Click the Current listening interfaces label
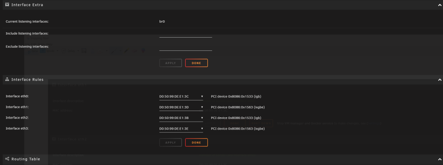Image resolution: width=443 pixels, height=165 pixels. point(27,21)
